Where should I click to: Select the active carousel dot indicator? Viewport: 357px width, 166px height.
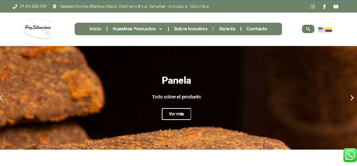click(167, 146)
